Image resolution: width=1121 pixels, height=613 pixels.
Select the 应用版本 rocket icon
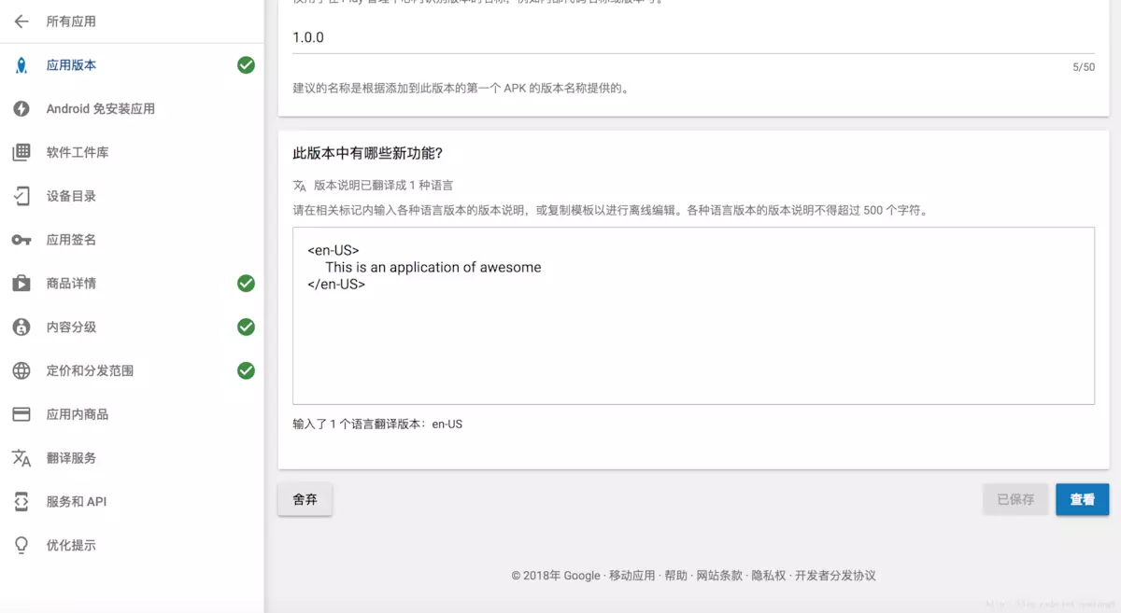click(x=22, y=65)
